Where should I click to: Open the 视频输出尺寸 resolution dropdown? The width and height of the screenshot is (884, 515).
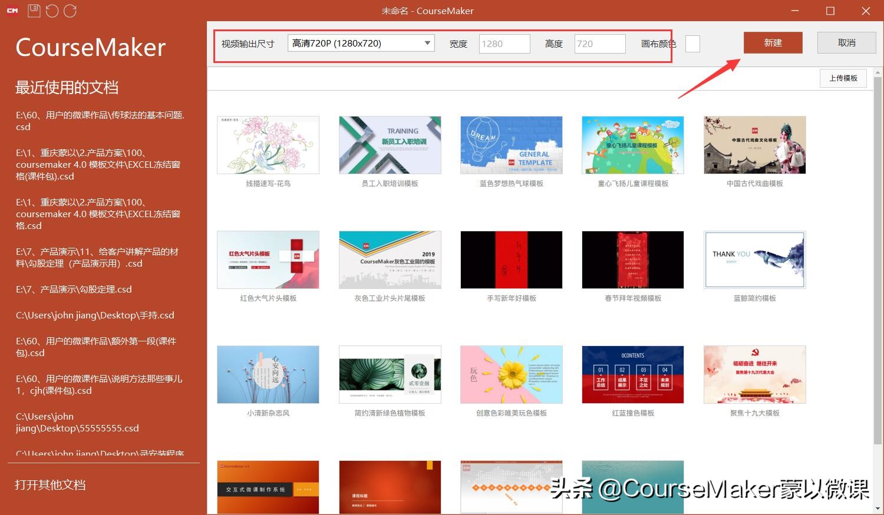(427, 43)
